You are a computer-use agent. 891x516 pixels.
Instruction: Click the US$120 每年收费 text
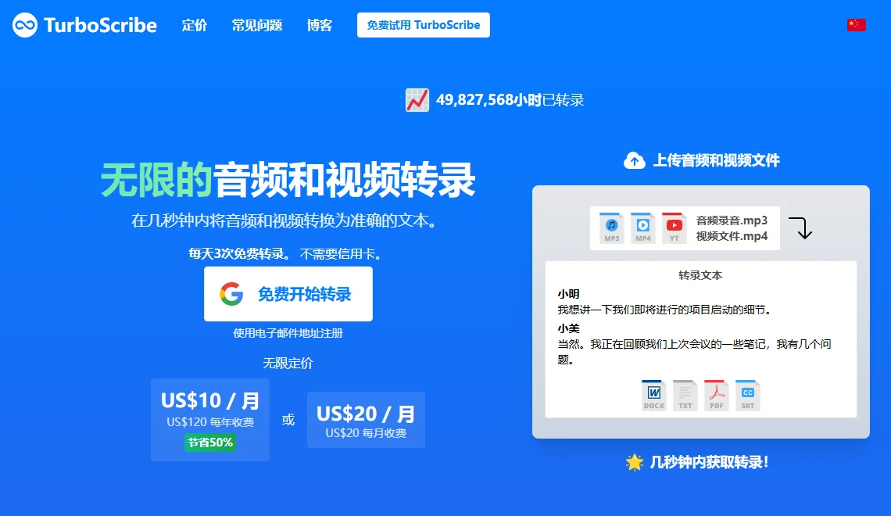click(x=210, y=421)
